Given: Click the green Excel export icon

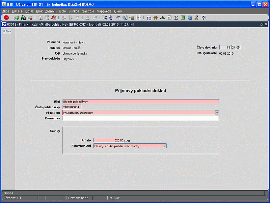Looking at the screenshot, I should [183, 18].
